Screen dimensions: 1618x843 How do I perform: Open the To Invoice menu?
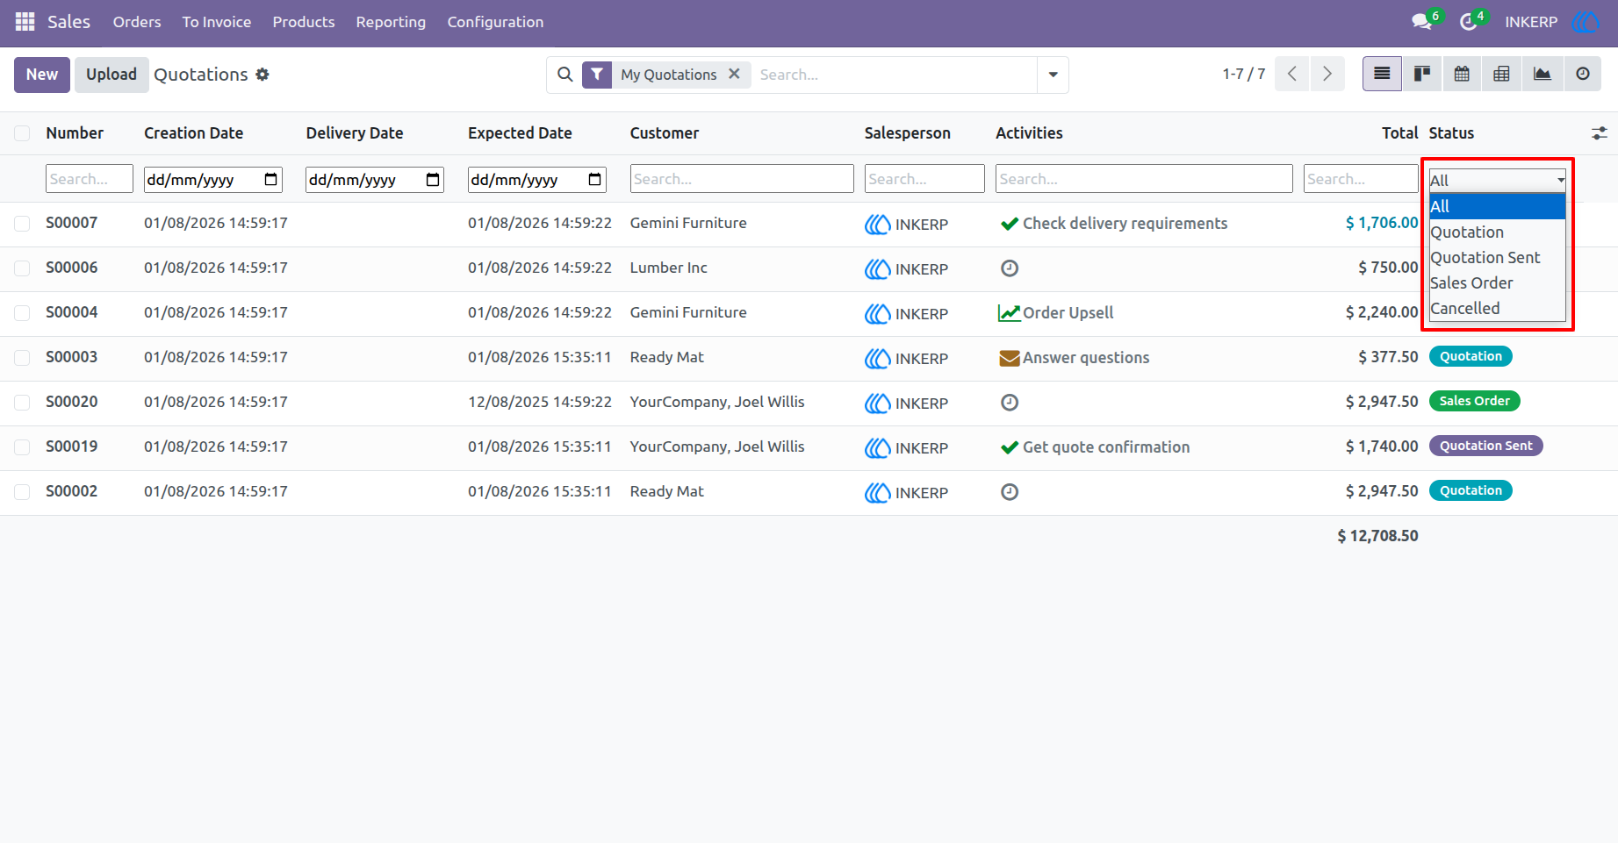[217, 22]
